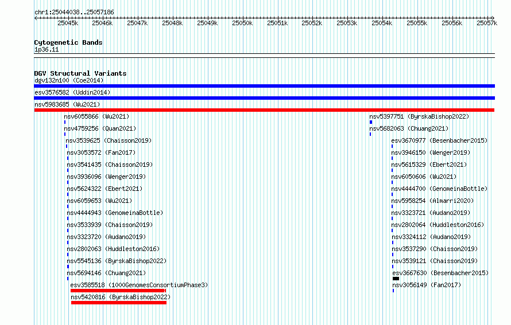Image resolution: width=511 pixels, height=325 pixels.
Task: Select nsv4444943 (GenomeinaBottle) variant
Action: pyautogui.click(x=115, y=213)
